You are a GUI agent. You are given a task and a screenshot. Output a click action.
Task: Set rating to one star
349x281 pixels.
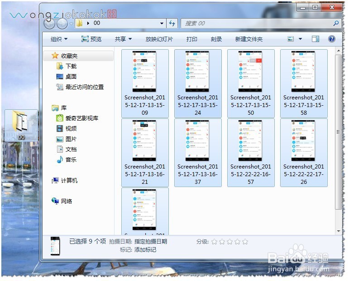215,242
